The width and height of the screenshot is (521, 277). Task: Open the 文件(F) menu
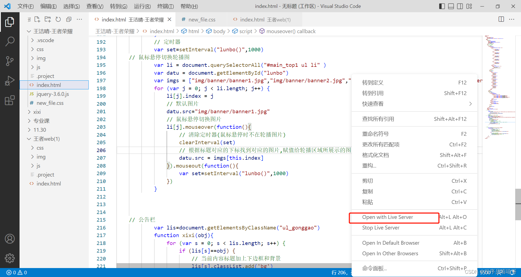[x=26, y=6]
